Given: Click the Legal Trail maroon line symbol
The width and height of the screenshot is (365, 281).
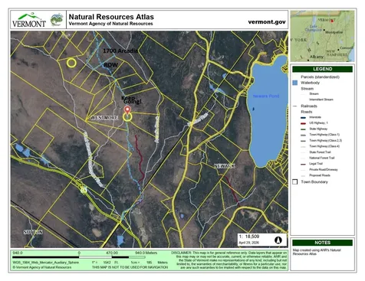Looking at the screenshot, I should tap(303, 164).
